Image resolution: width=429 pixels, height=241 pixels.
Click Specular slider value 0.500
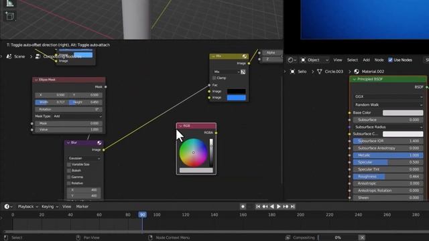pyautogui.click(x=388, y=162)
